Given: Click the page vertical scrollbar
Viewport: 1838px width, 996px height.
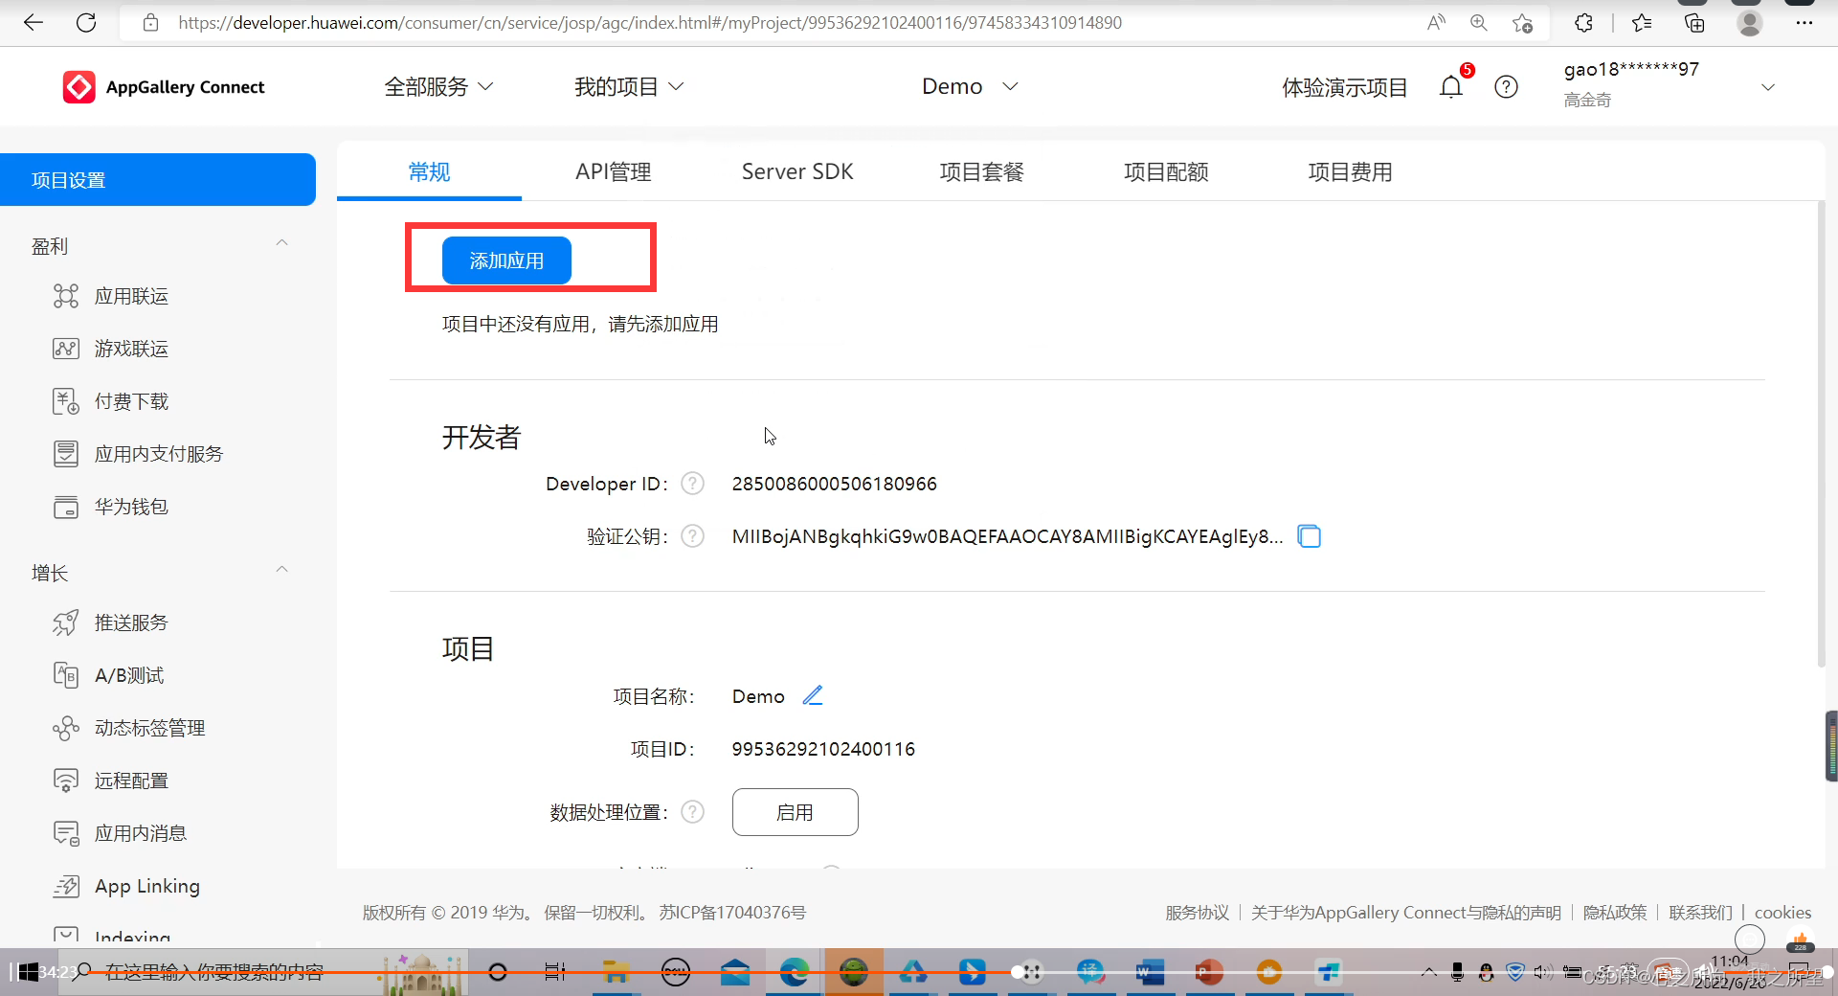Looking at the screenshot, I should (x=1821, y=433).
